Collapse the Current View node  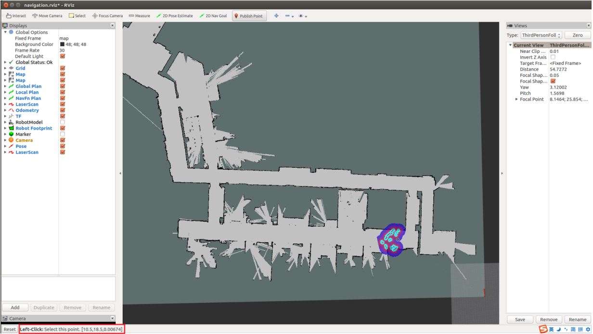pyautogui.click(x=510, y=45)
